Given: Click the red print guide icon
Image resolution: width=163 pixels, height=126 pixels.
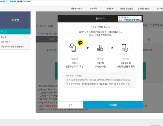Looking at the screenshot, I should (151, 25).
